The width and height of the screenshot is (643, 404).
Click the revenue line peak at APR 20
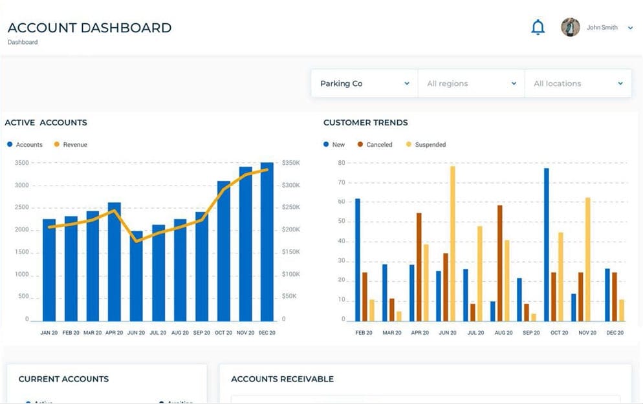(x=114, y=211)
